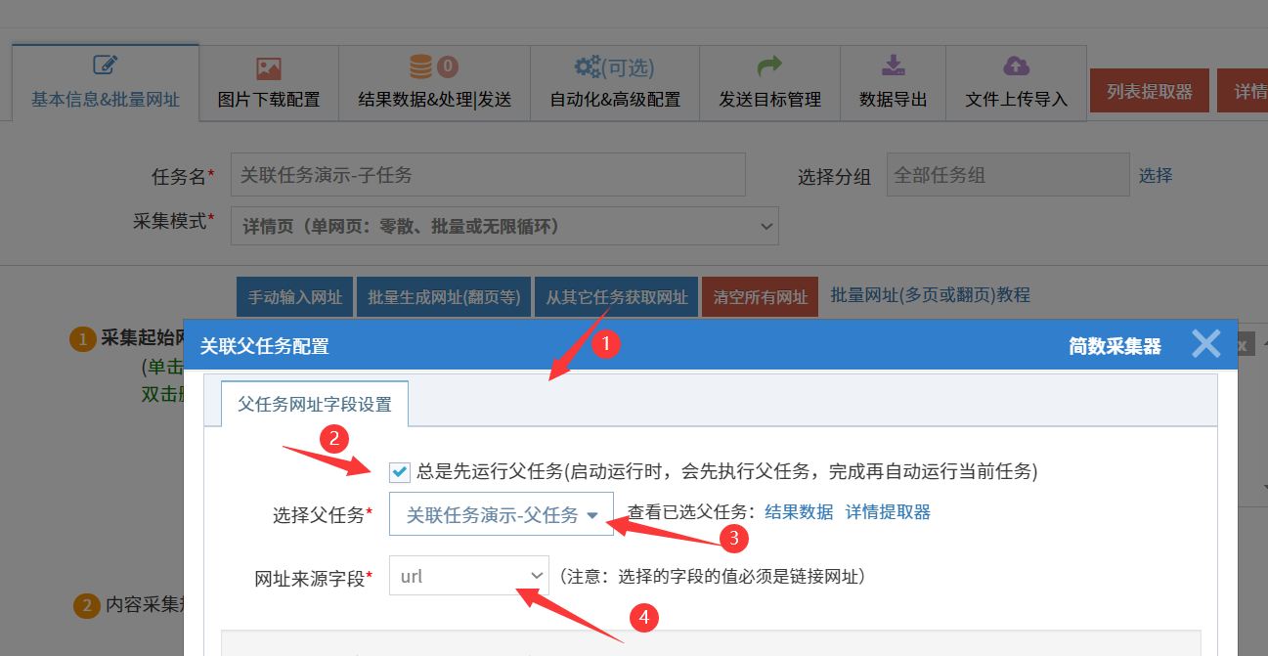Close the 关联父任务配置 dialog with X
This screenshot has height=656, width=1268.
click(x=1205, y=344)
